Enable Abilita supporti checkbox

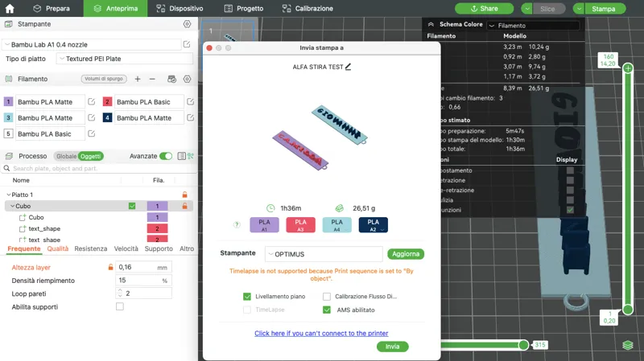pyautogui.click(x=119, y=306)
